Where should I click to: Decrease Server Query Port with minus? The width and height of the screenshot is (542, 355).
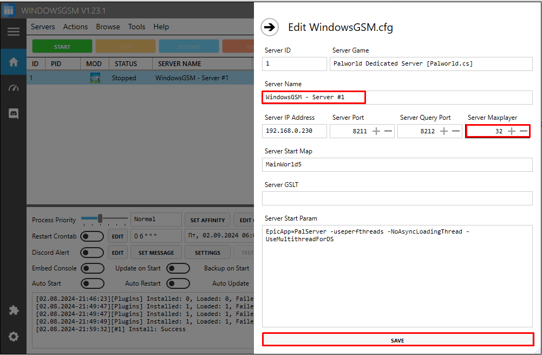coord(456,131)
